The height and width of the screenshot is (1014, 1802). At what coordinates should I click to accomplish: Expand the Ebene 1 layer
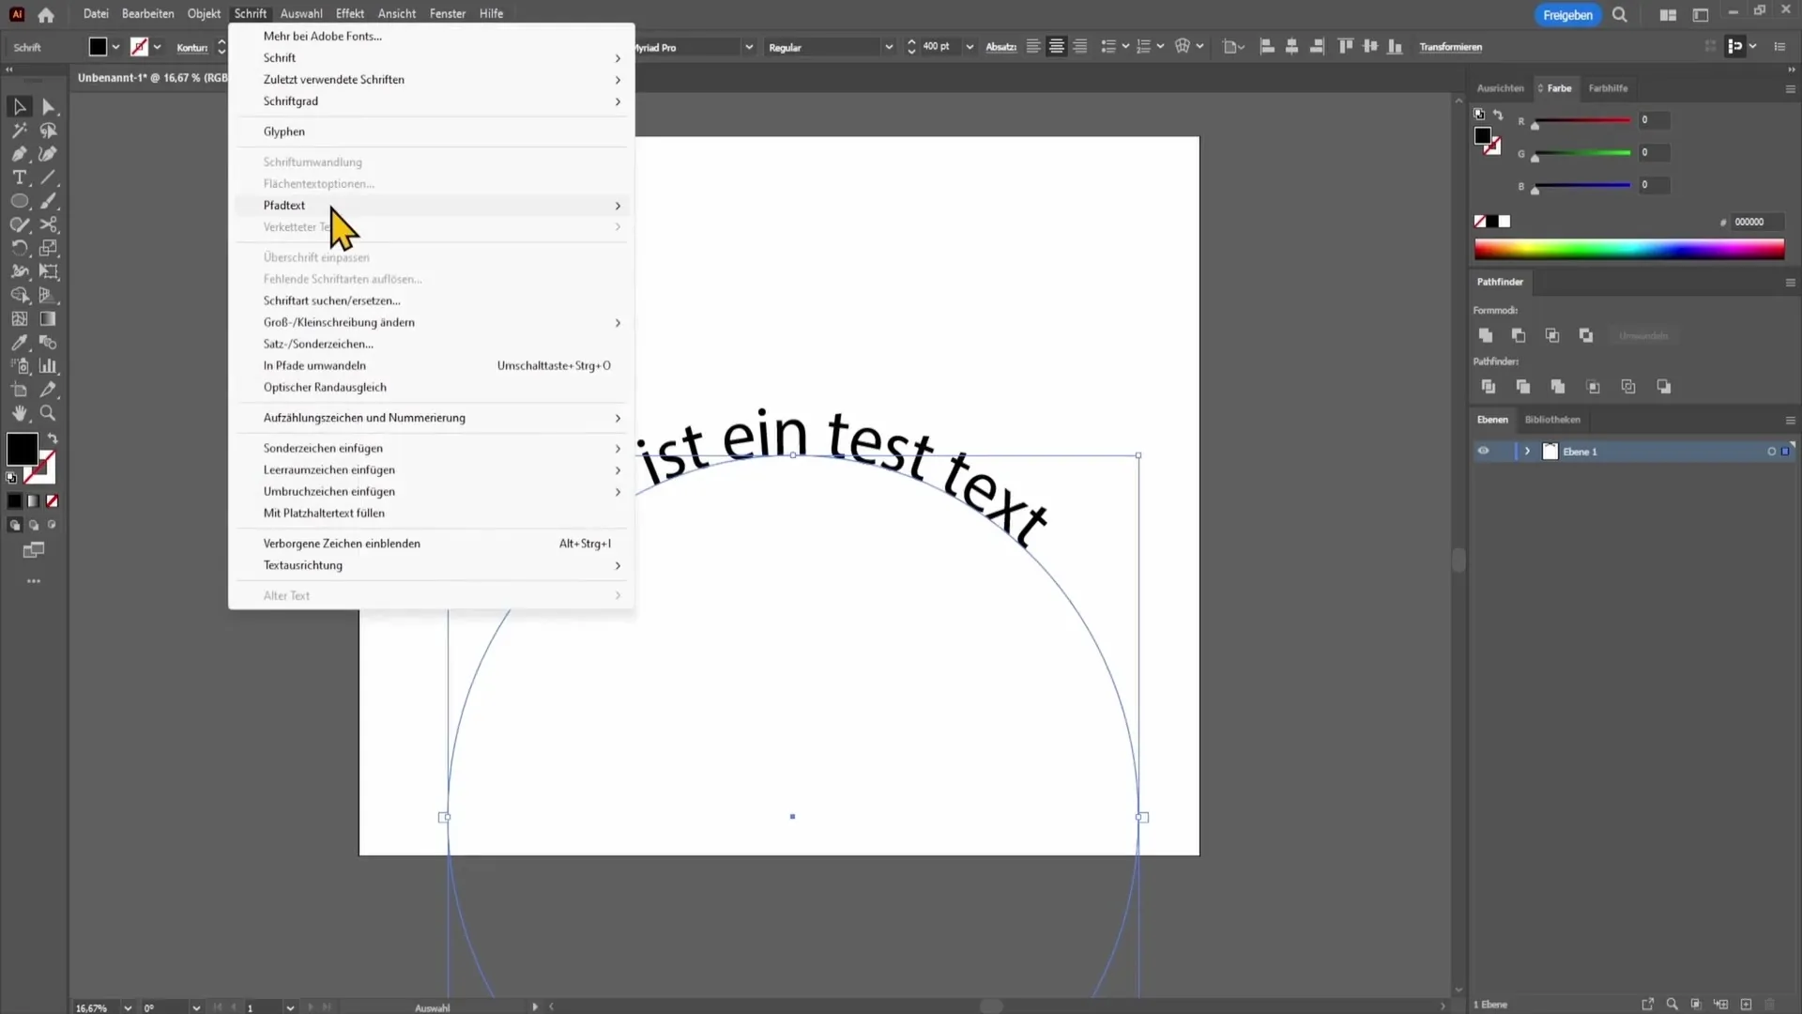[1527, 452]
